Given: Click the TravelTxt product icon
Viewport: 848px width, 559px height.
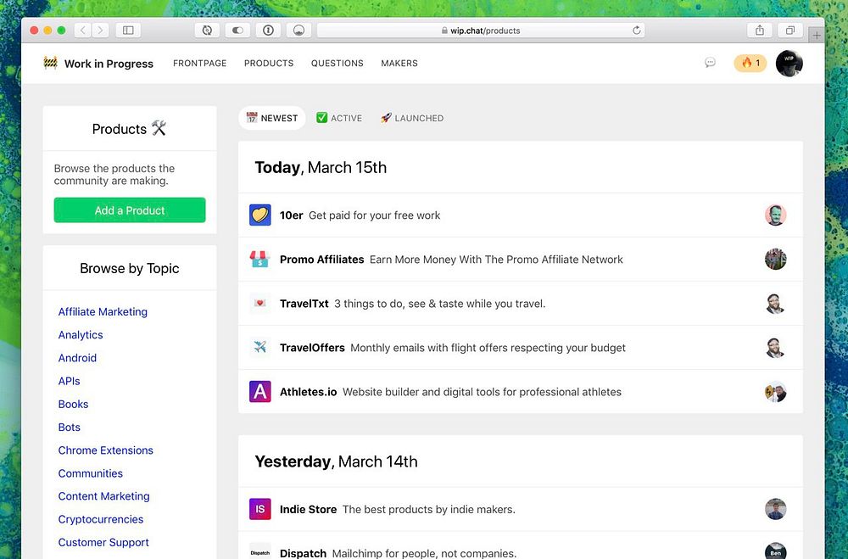Looking at the screenshot, I should pyautogui.click(x=260, y=303).
